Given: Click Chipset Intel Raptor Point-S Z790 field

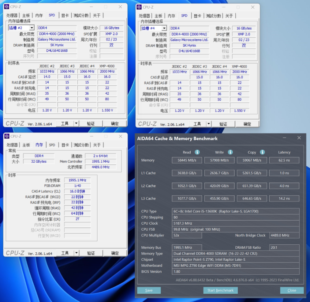Looking at the screenshot, I should [x=236, y=259].
